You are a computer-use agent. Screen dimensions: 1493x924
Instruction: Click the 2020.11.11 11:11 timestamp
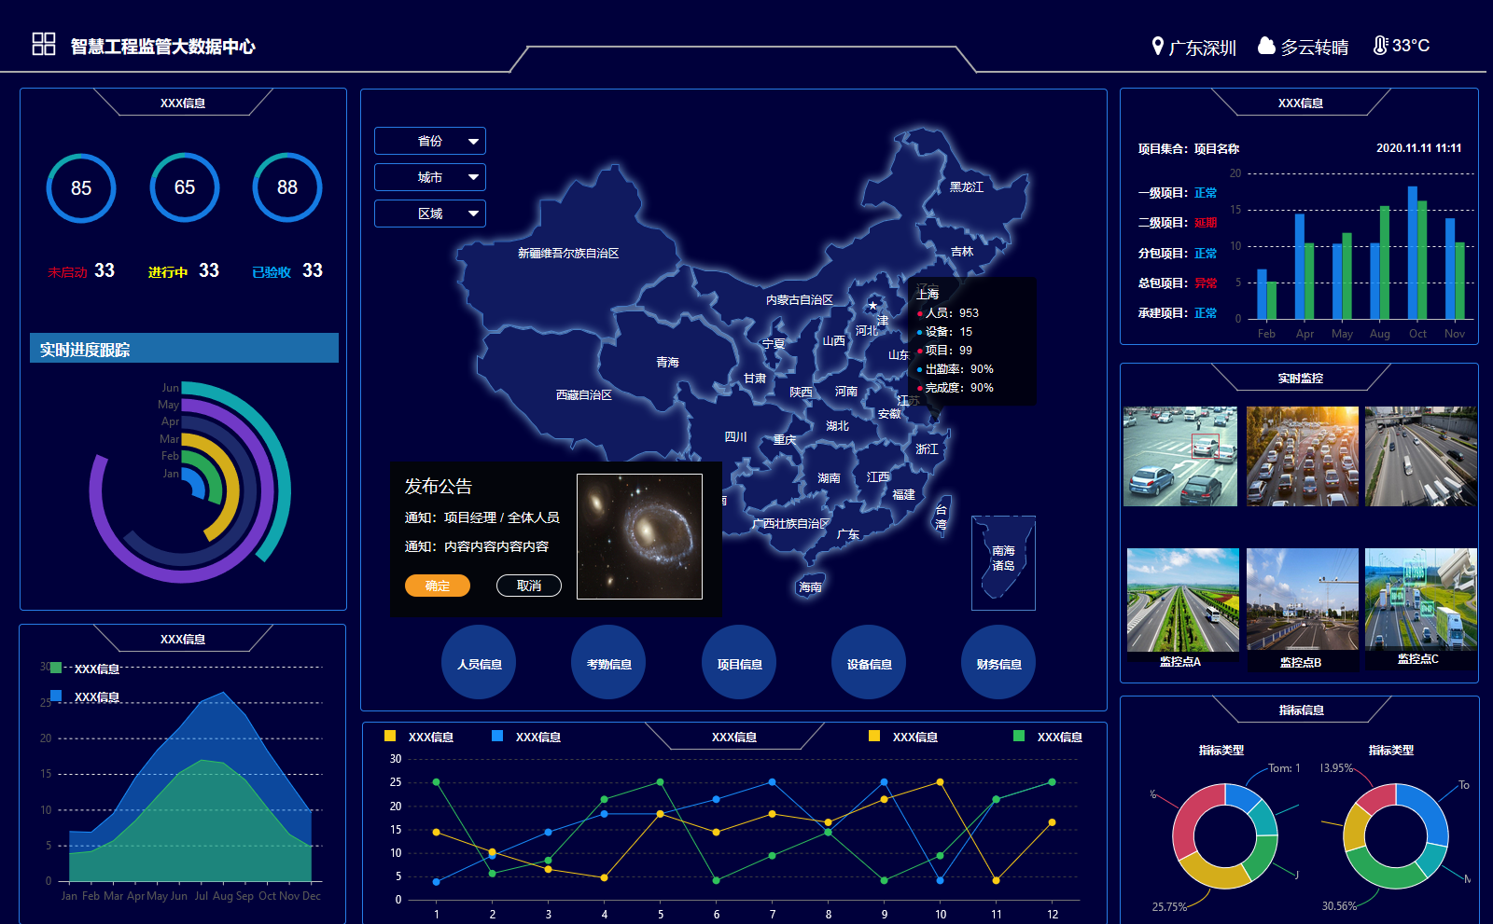(x=1418, y=147)
